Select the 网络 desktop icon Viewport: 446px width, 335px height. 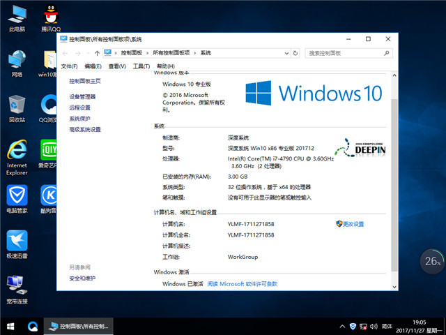point(17,64)
